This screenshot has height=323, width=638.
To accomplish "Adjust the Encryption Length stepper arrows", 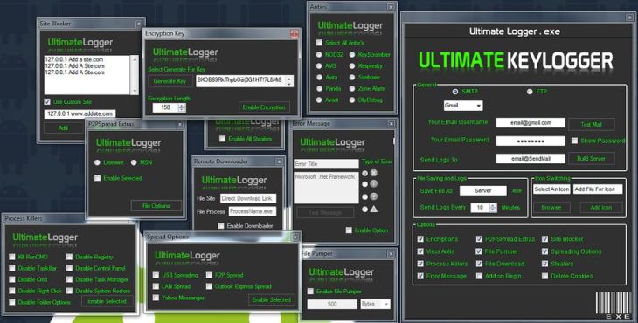I will (x=182, y=107).
